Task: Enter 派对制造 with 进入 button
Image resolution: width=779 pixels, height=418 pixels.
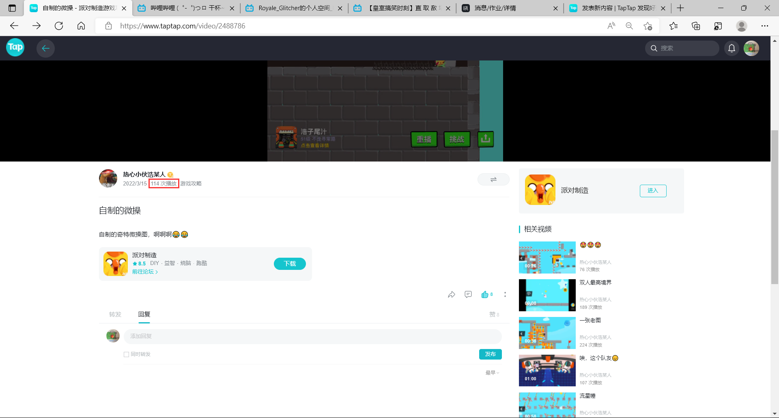Action: tap(653, 191)
